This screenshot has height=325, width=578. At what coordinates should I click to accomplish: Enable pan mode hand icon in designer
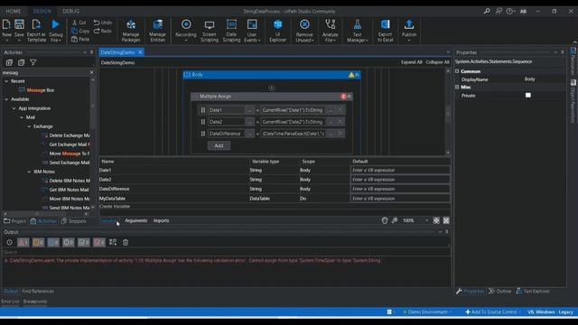pos(385,220)
